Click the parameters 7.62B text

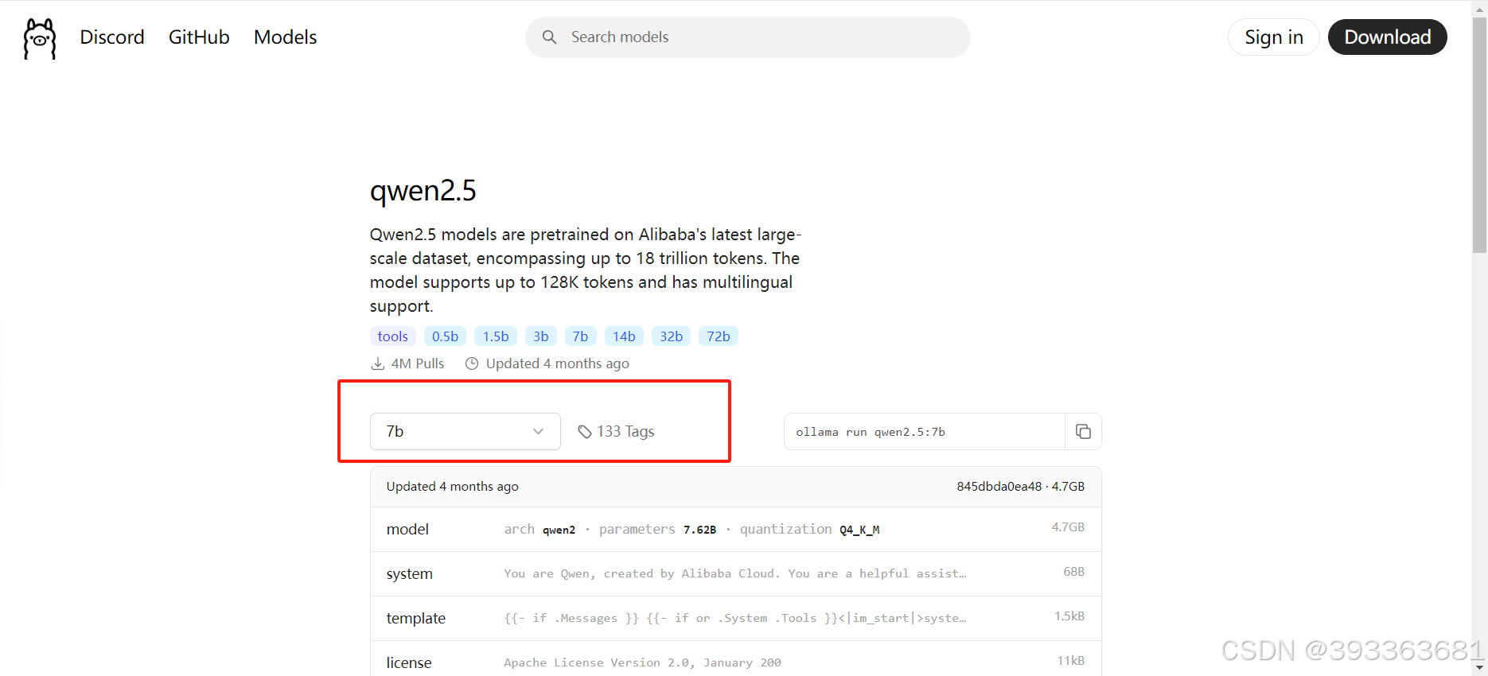coord(657,529)
